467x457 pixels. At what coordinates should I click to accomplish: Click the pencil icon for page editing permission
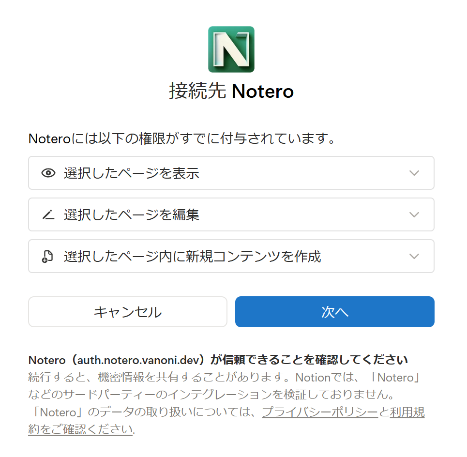(x=48, y=215)
